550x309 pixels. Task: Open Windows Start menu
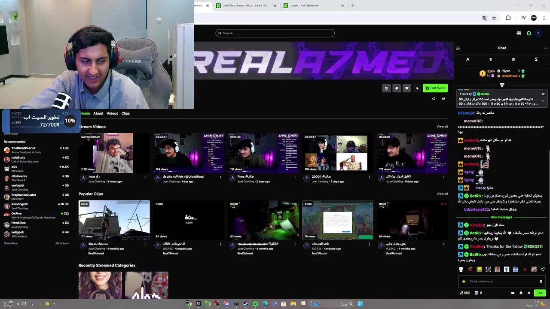360,304
